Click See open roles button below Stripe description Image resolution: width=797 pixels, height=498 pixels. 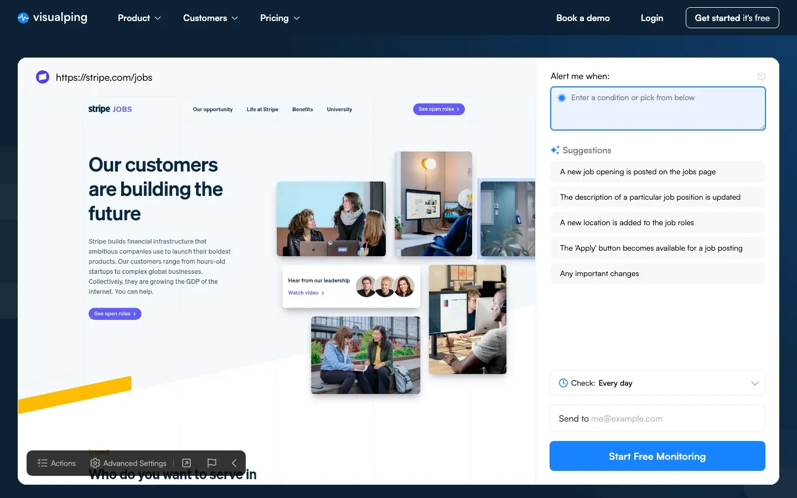(x=115, y=314)
